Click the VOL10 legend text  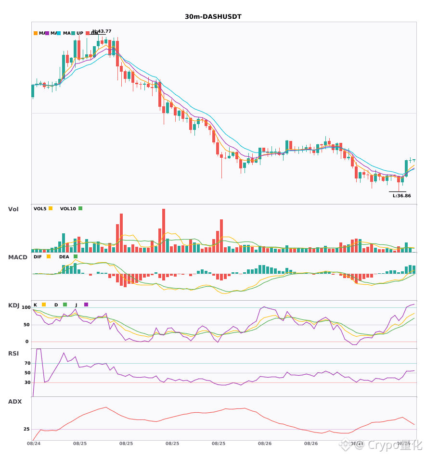coord(68,209)
